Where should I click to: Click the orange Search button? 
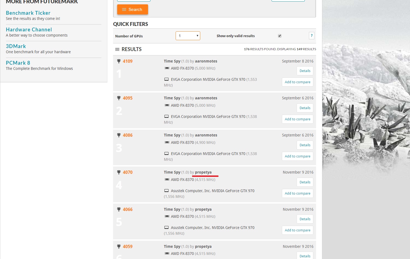pos(132,10)
